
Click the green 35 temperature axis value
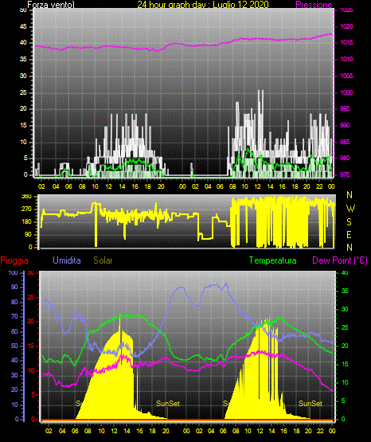(345, 291)
